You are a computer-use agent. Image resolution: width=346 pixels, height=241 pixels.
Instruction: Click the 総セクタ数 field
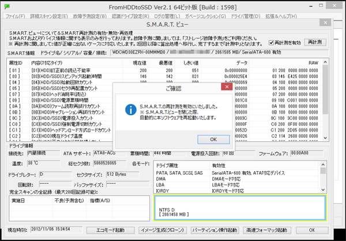tap(110, 164)
